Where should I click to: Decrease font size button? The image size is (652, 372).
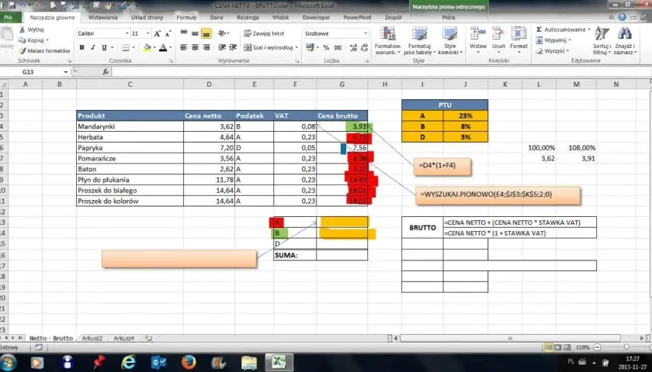point(168,33)
